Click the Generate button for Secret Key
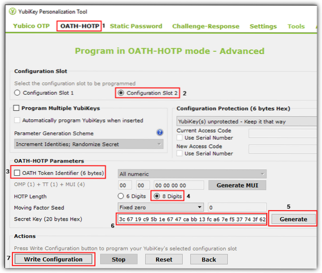Viewport: 322px width, 273px height. pos(293,219)
